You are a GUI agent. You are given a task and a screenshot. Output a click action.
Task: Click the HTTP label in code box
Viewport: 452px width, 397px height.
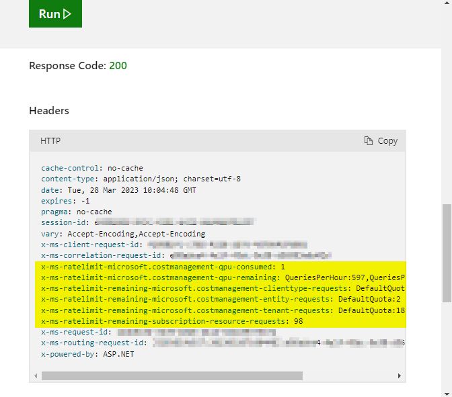(x=50, y=141)
